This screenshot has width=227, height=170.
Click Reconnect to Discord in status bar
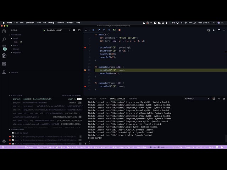click(x=123, y=147)
